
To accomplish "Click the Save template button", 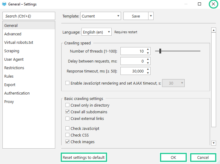I will (136, 16).
